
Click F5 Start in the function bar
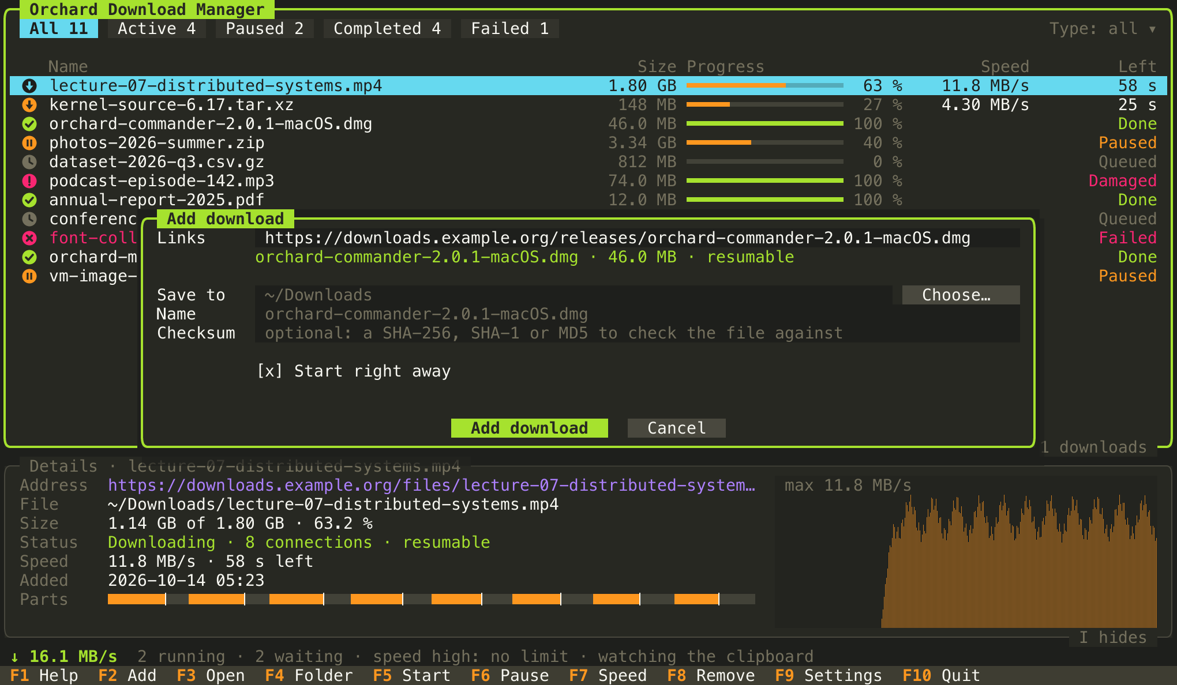point(412,676)
